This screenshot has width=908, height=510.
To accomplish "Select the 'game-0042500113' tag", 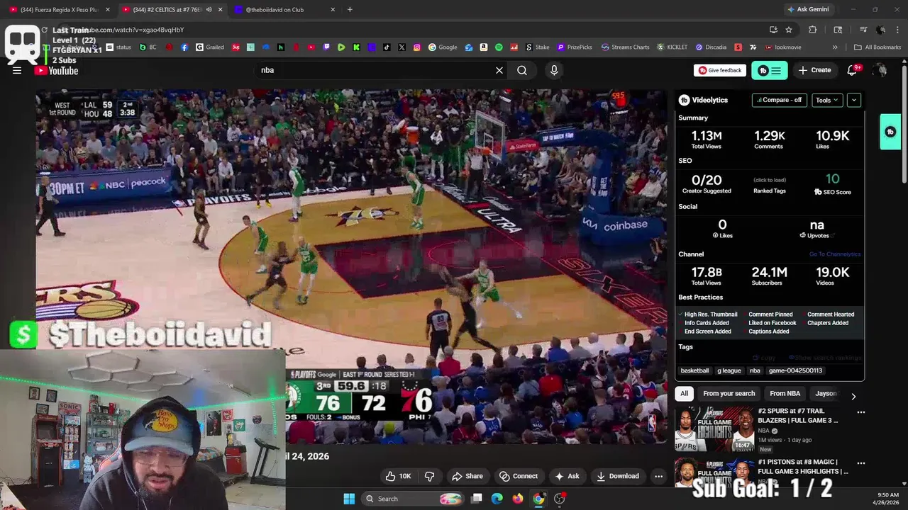I will pos(795,370).
